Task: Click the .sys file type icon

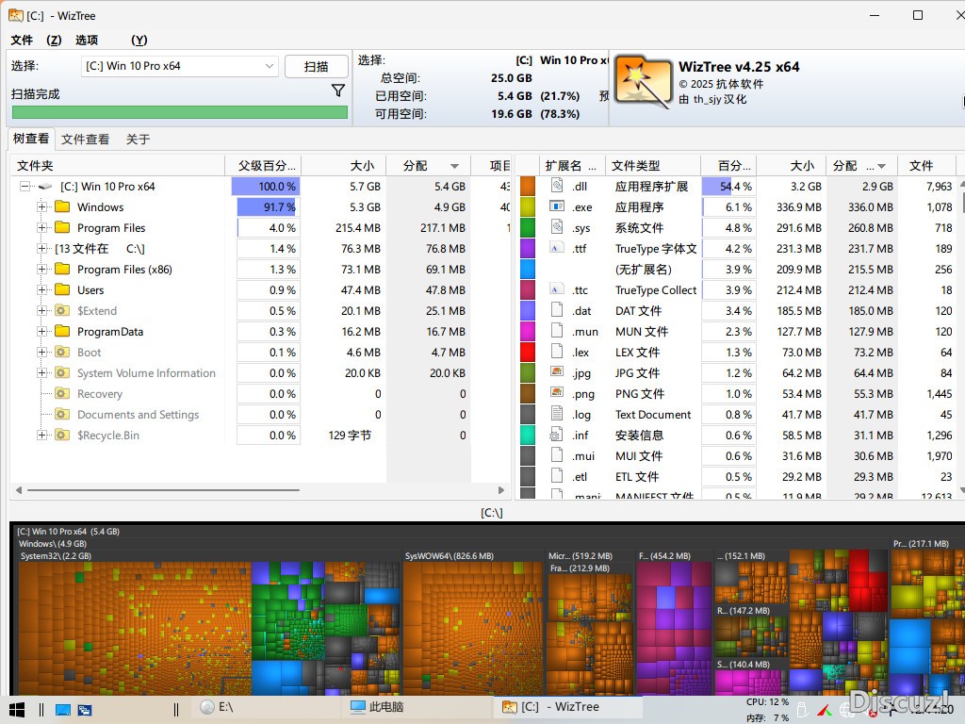Action: [x=557, y=227]
